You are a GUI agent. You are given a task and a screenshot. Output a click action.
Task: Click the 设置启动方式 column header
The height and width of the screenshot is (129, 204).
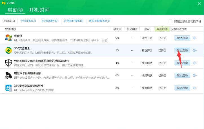pos(179,29)
